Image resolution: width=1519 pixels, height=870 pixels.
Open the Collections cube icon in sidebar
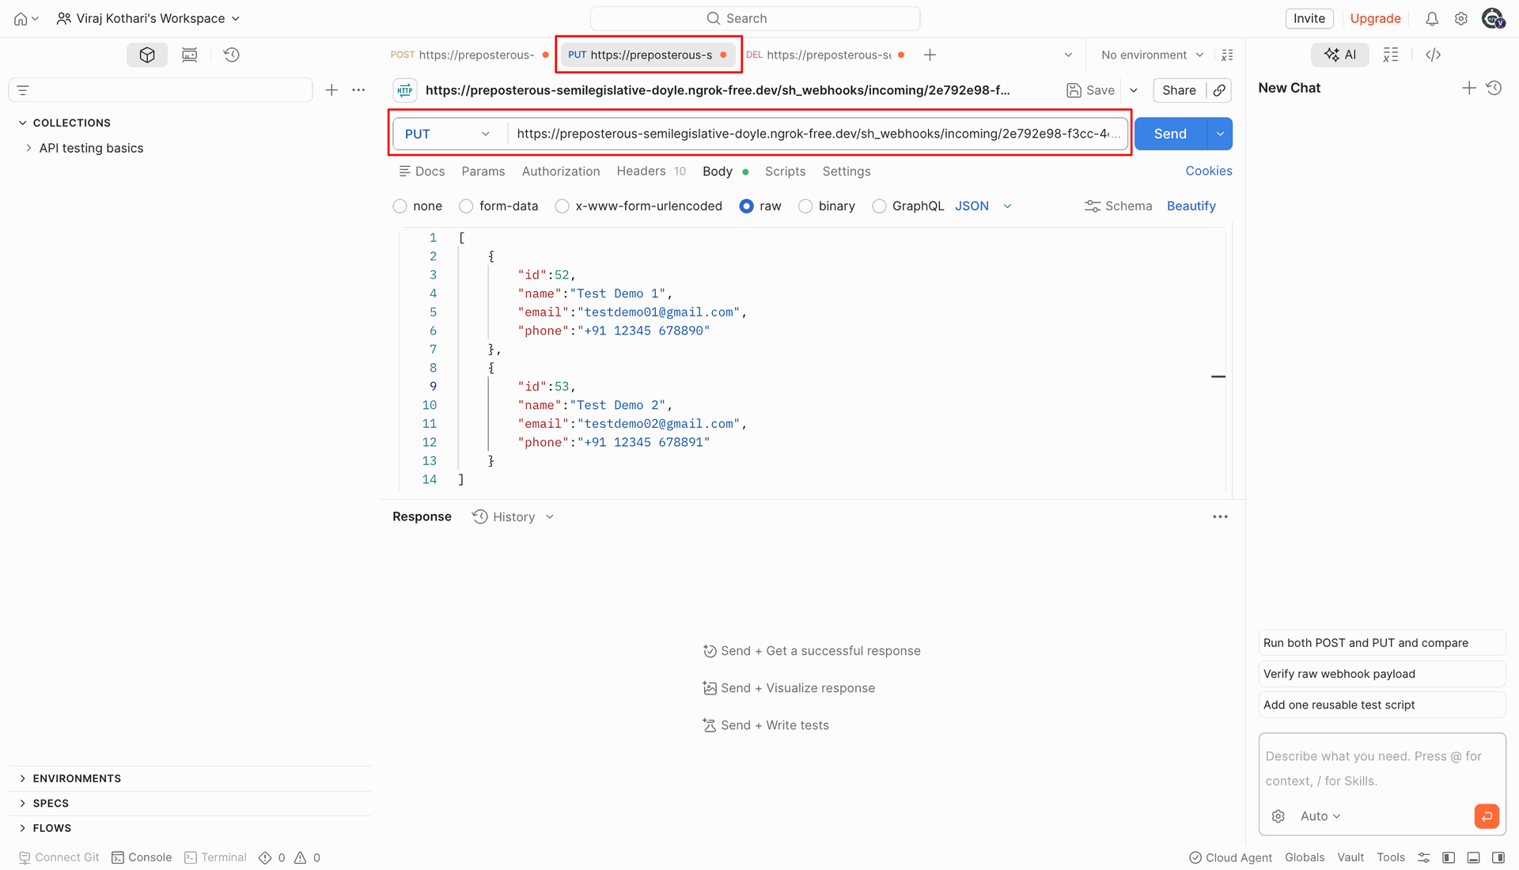[147, 55]
